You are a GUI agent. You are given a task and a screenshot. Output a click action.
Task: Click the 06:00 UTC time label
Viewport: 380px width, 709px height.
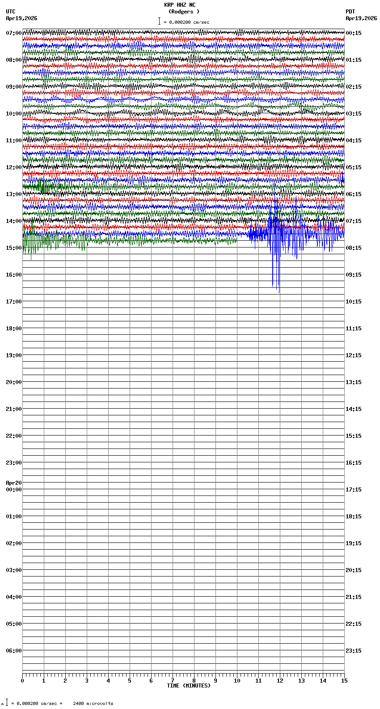(14, 651)
